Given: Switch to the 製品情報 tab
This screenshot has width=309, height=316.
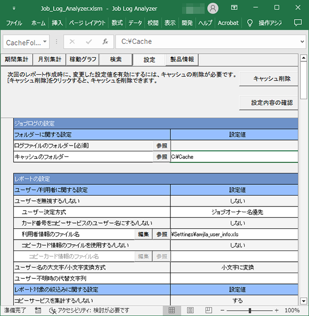Looking at the screenshot, I should [x=182, y=59].
